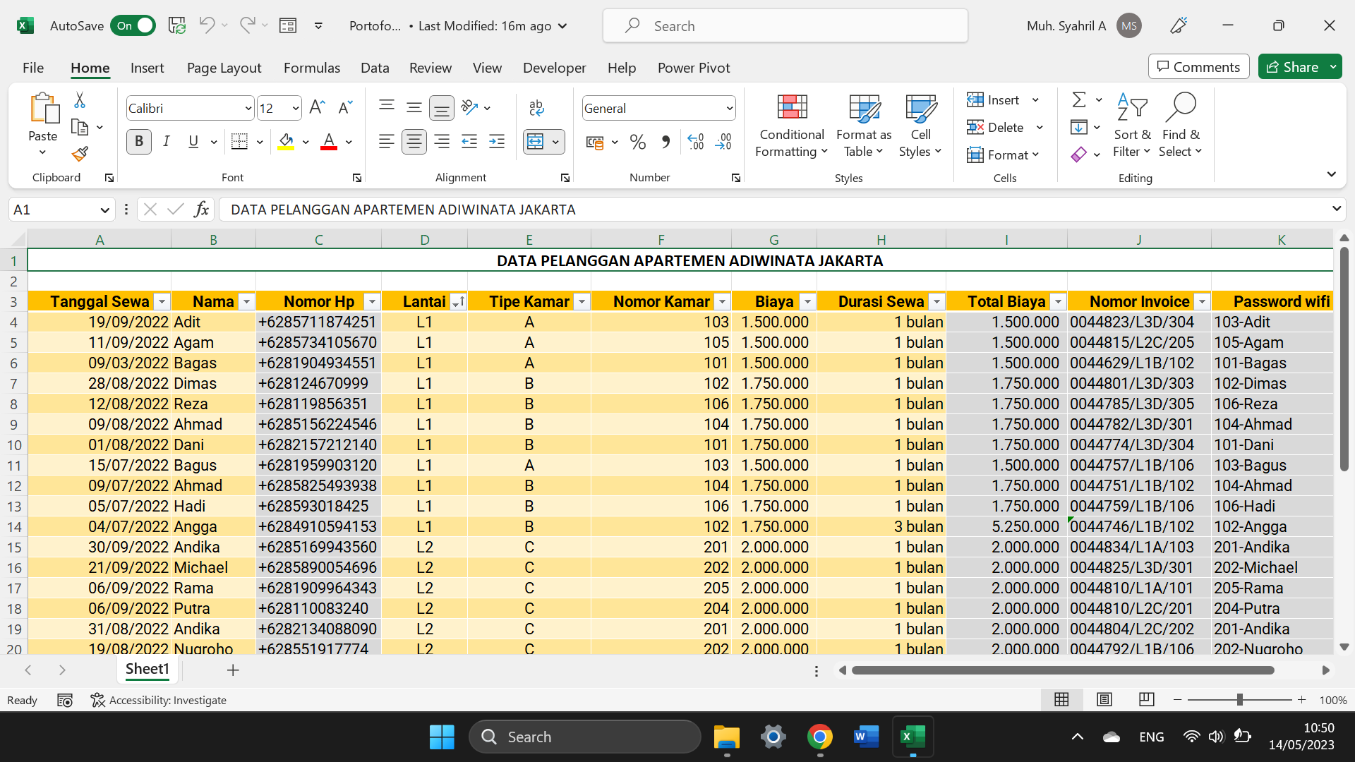
Task: Open the General number format dropdown
Action: click(x=729, y=109)
